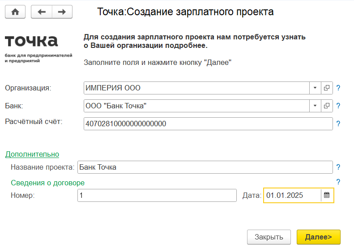Screen dimensions: 354x252
Task: Open the Организация record with open icon
Action: pos(327,88)
